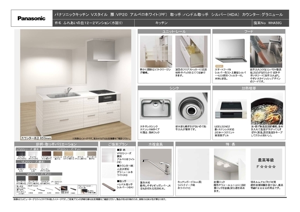Click the black curved handle sample

click(x=40, y=189)
